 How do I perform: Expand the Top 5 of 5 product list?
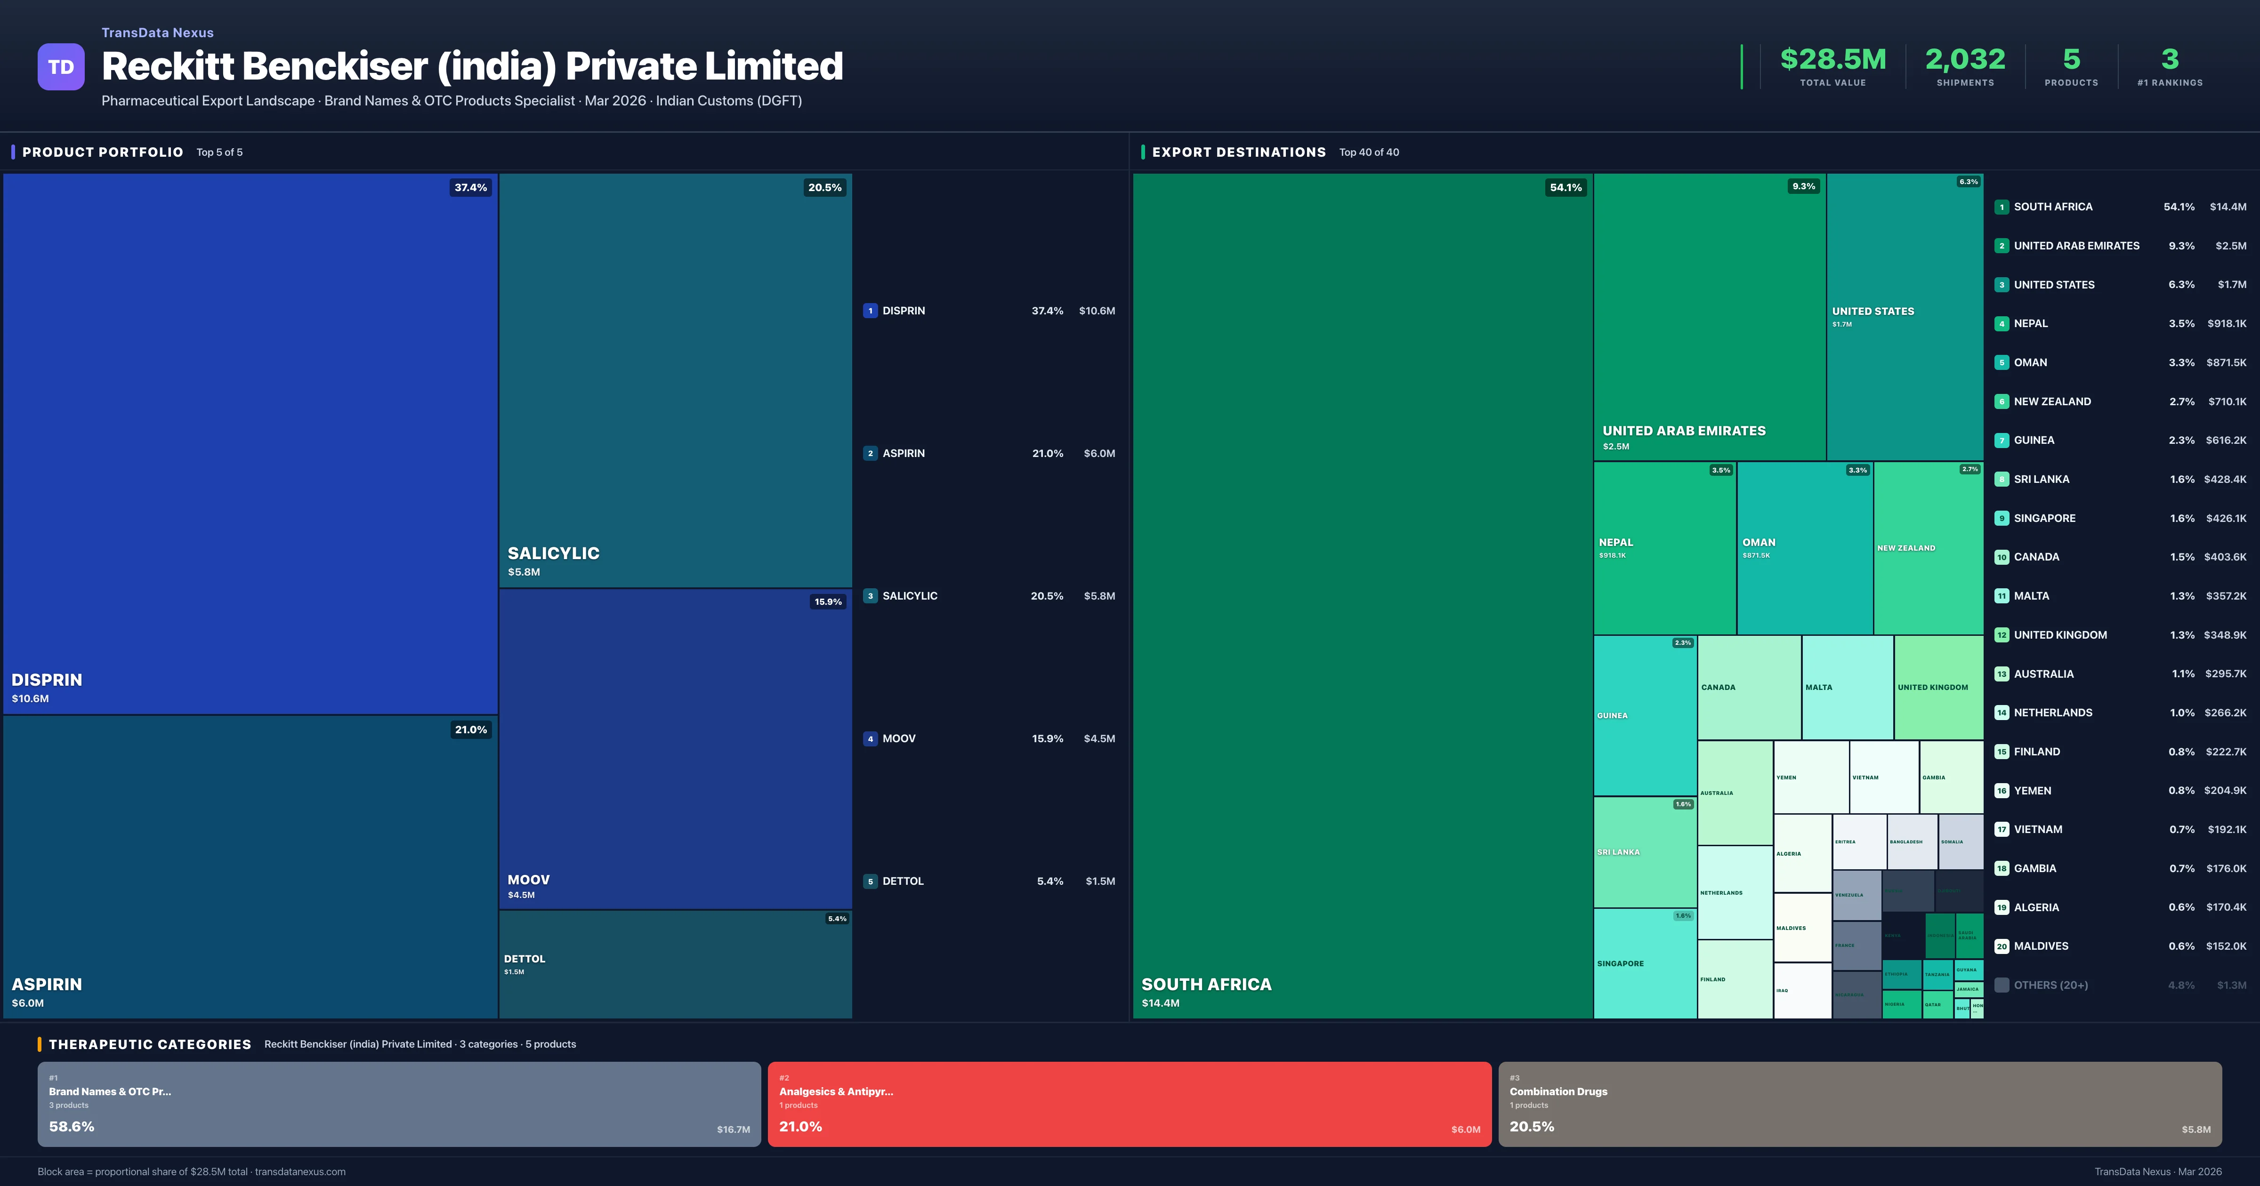point(220,152)
